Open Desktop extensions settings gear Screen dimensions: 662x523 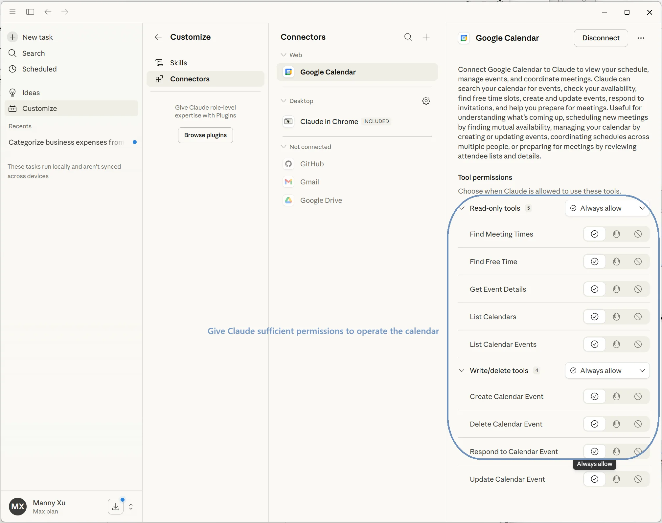[x=426, y=101]
